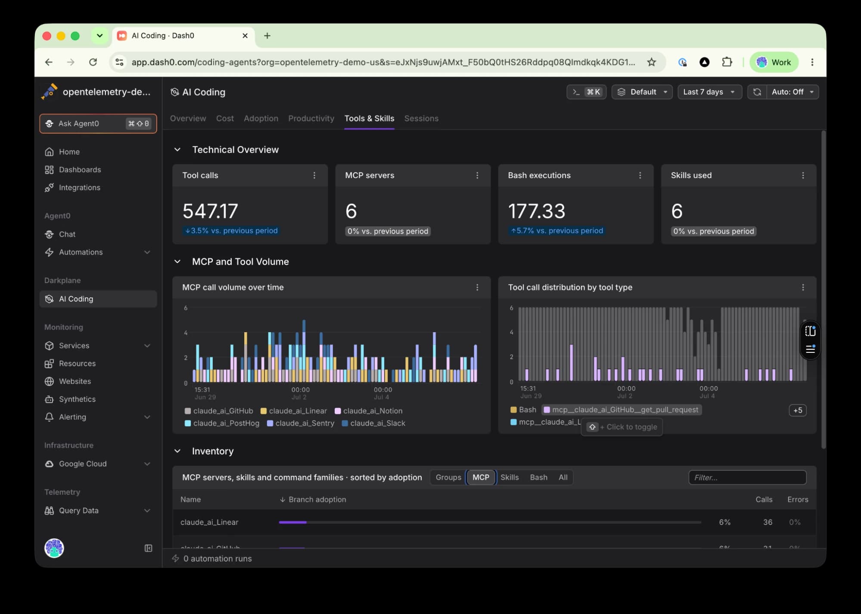The image size is (861, 614).
Task: Open MCP servers card options menu
Action: coord(477,176)
